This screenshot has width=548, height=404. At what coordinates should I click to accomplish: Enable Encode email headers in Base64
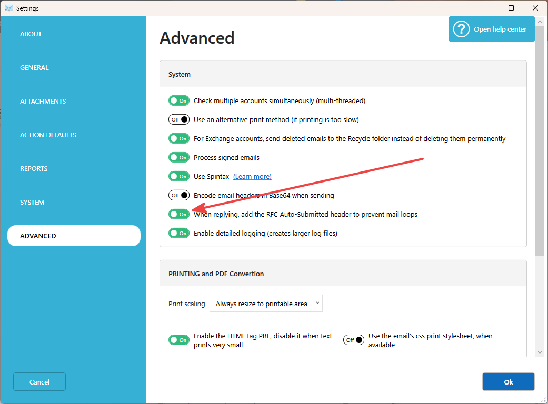click(179, 195)
